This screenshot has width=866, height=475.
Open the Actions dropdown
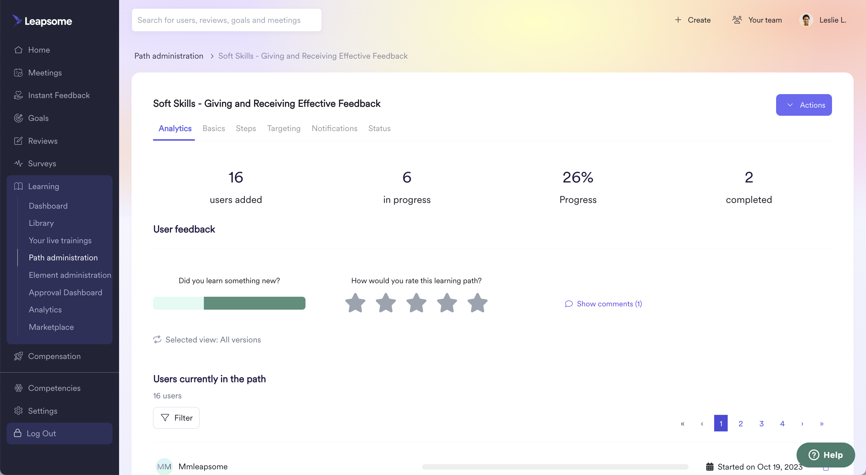[804, 105]
